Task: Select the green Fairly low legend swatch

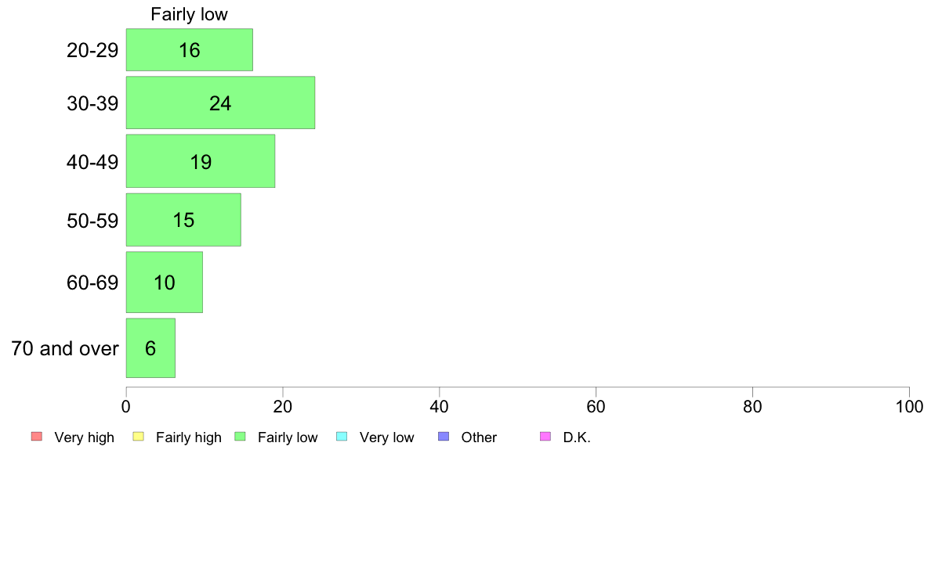Action: (240, 437)
